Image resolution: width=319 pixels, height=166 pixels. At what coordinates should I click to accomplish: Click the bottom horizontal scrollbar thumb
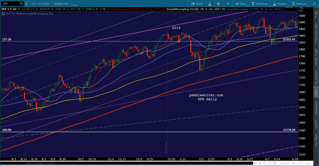pos(40,163)
